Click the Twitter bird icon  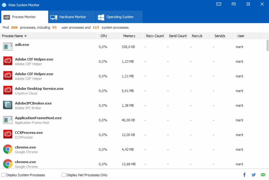[x=253, y=175]
